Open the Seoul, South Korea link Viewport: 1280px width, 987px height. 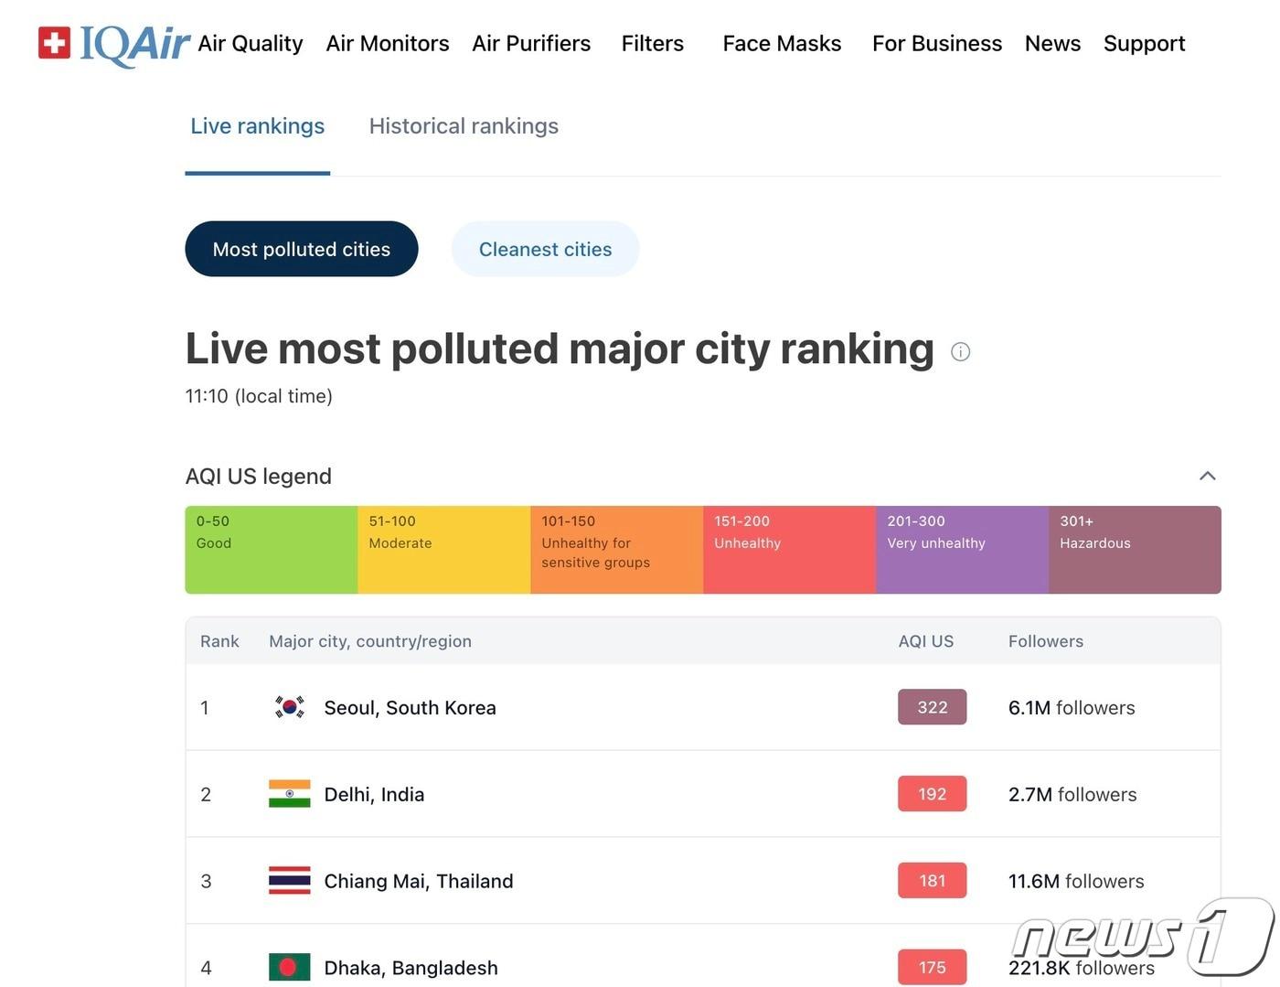(410, 708)
